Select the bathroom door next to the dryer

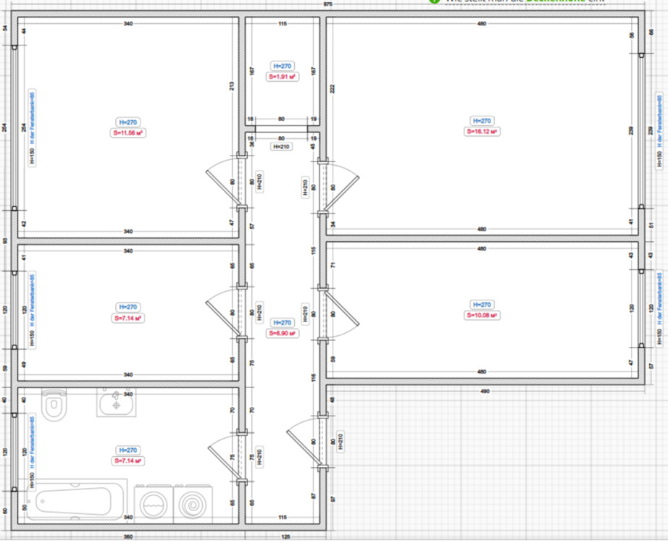(225, 457)
